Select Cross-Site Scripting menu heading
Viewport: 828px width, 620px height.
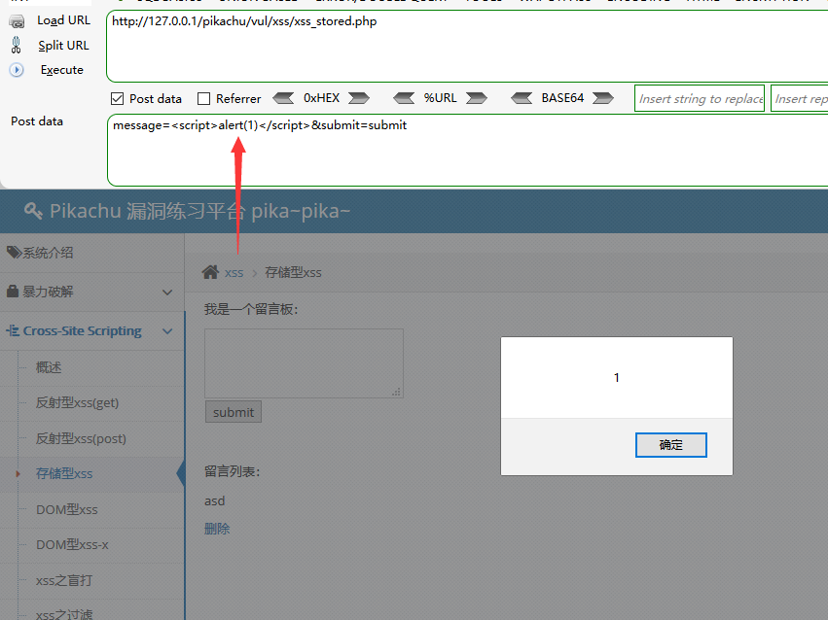coord(83,330)
